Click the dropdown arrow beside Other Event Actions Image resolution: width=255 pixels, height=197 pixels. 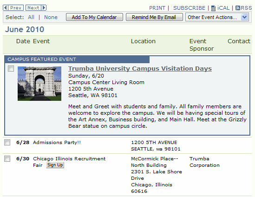(x=245, y=17)
